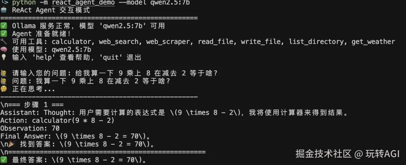Click the 步骤 1 step header
Viewport: 406px width, 165px height.
coord(32,105)
